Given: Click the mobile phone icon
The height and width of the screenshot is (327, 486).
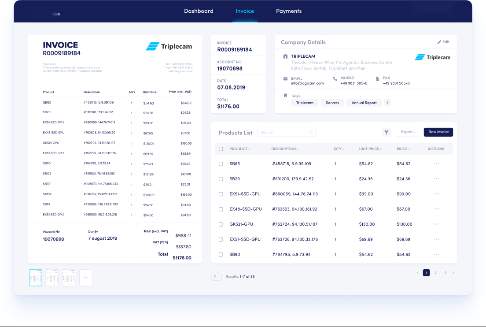Looking at the screenshot, I should [335, 78].
